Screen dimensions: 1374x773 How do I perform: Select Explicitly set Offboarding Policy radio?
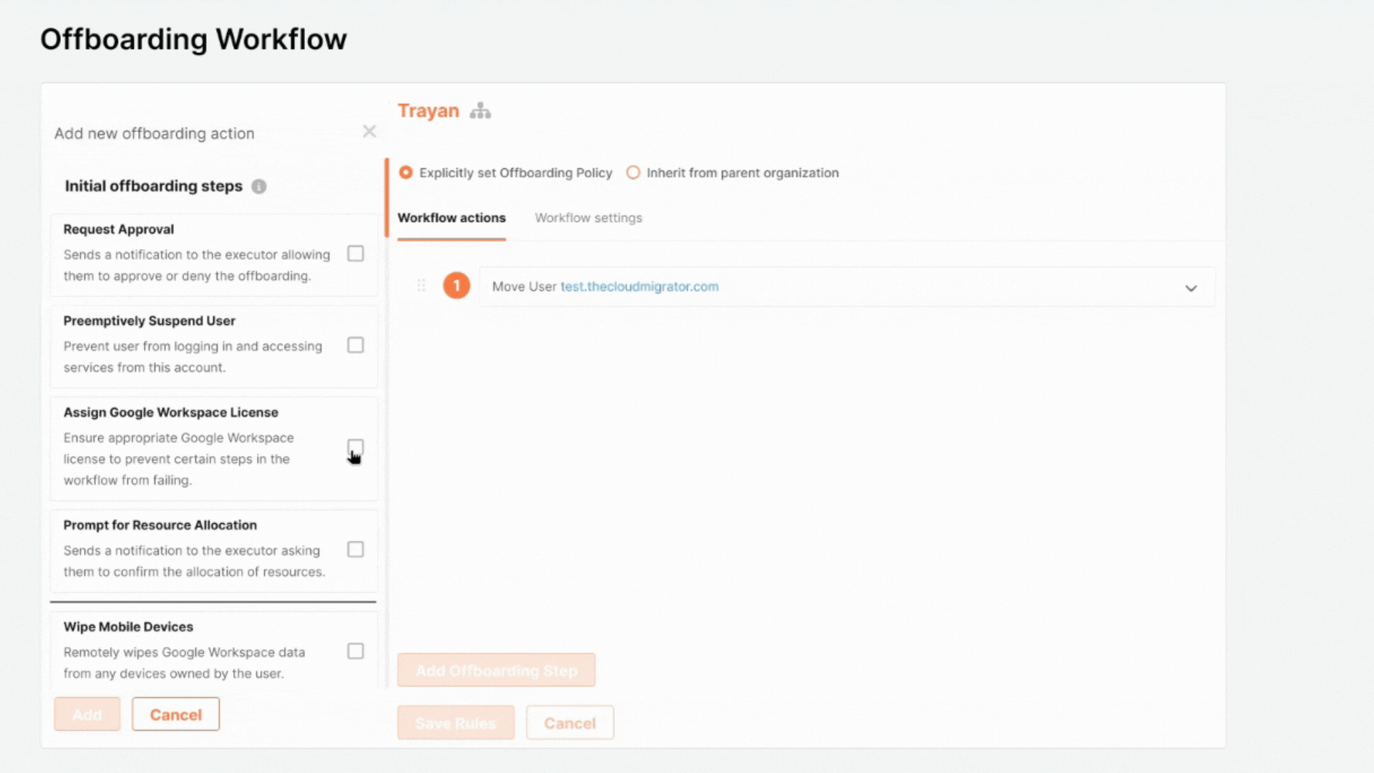(x=406, y=172)
